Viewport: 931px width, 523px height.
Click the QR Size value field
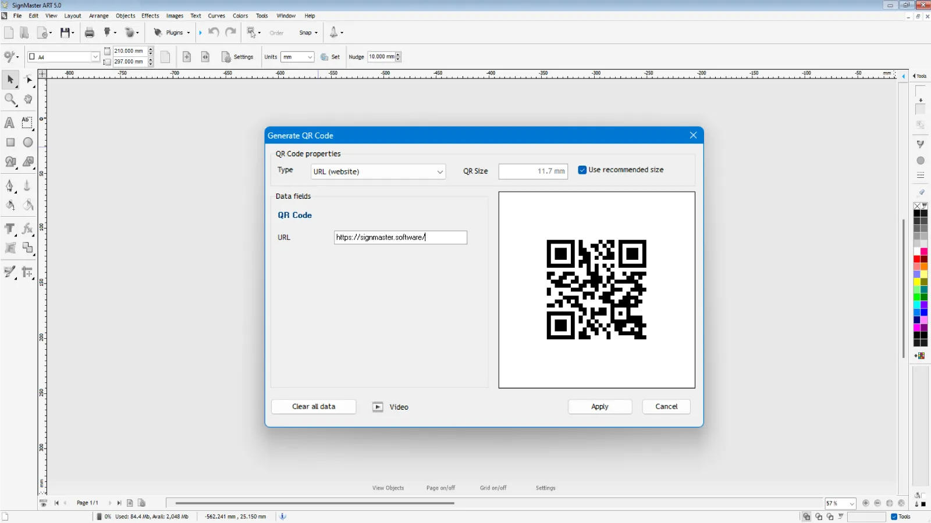tap(533, 171)
